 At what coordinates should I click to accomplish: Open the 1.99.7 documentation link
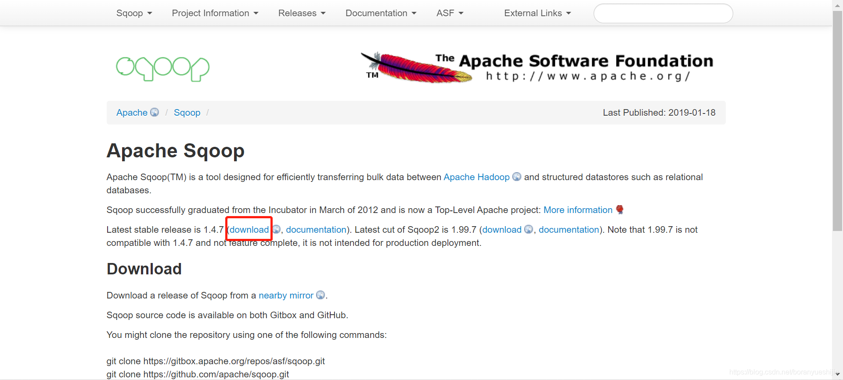click(569, 230)
